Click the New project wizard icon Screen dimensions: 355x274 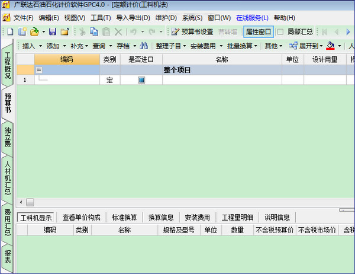point(22,32)
